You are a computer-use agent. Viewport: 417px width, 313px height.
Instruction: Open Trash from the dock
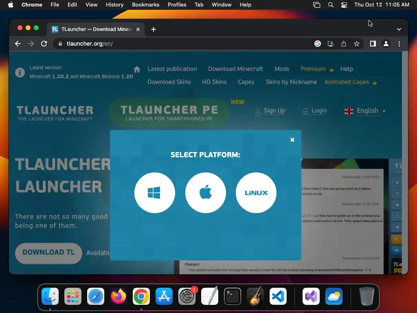click(x=367, y=296)
